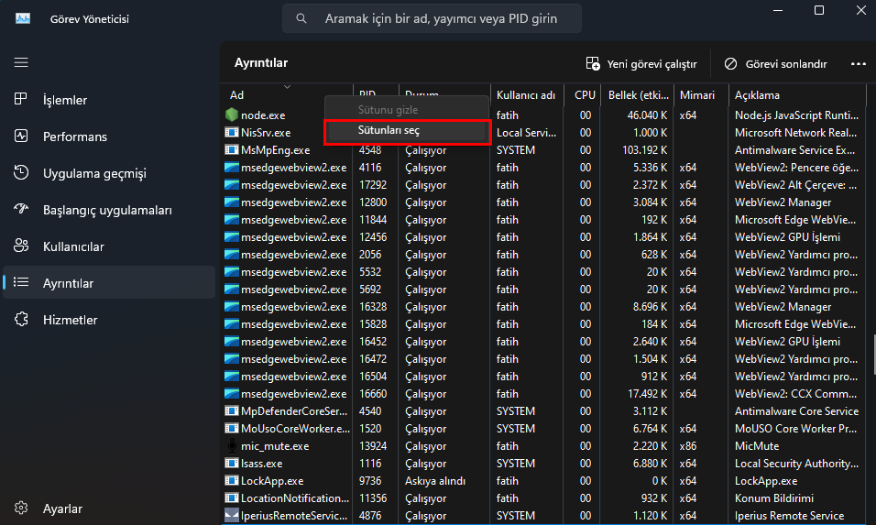
Task: Click the Askıya alındı status cell
Action: point(435,480)
